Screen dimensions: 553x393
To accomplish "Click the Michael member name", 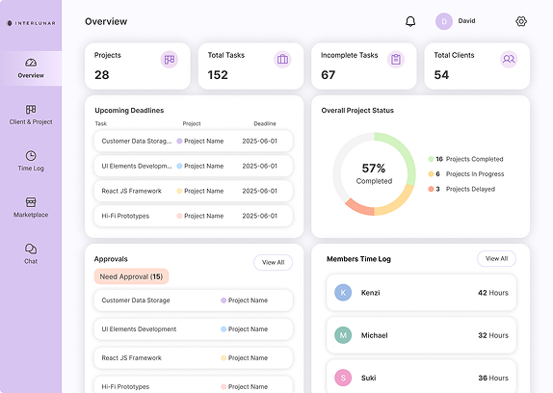I will [x=374, y=335].
